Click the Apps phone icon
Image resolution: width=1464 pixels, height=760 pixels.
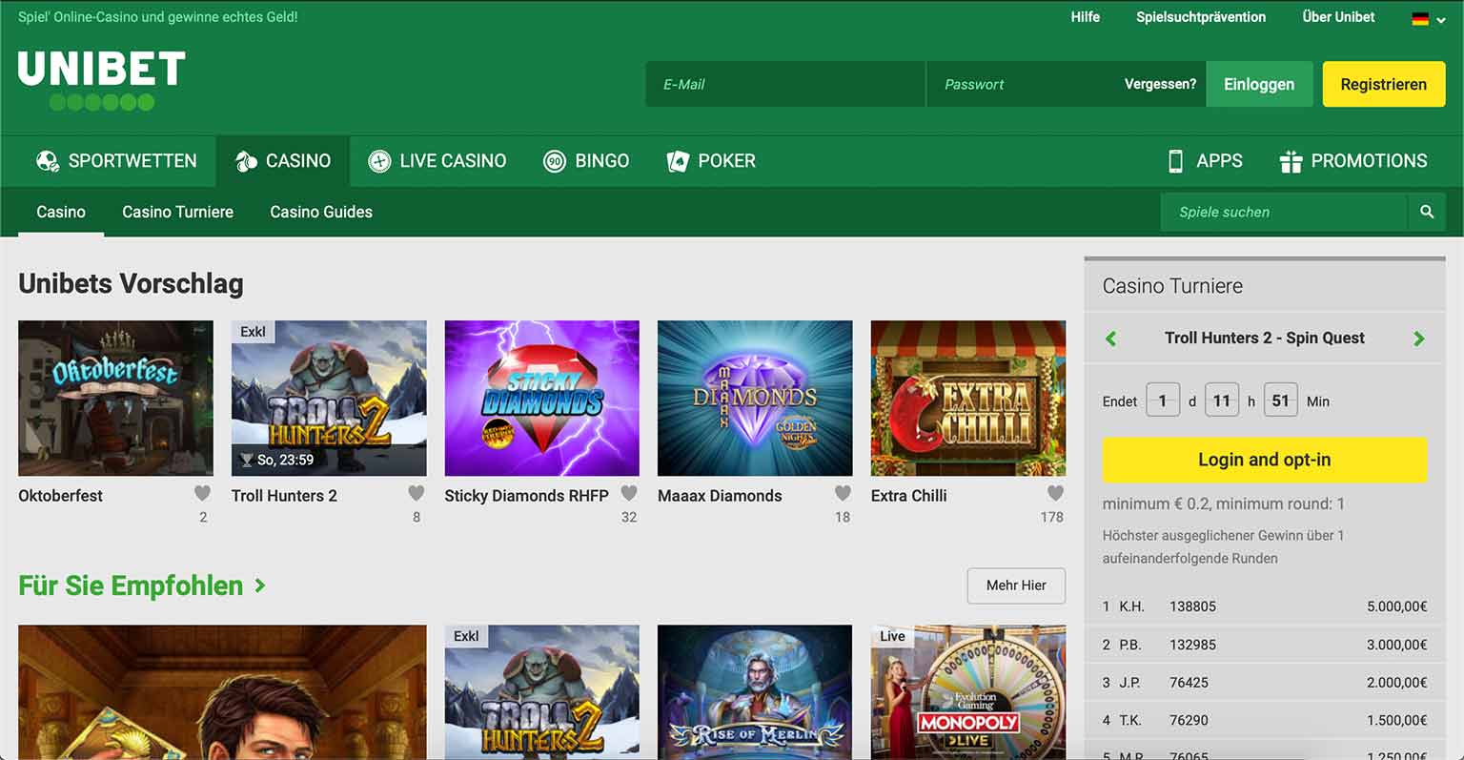pyautogui.click(x=1175, y=161)
